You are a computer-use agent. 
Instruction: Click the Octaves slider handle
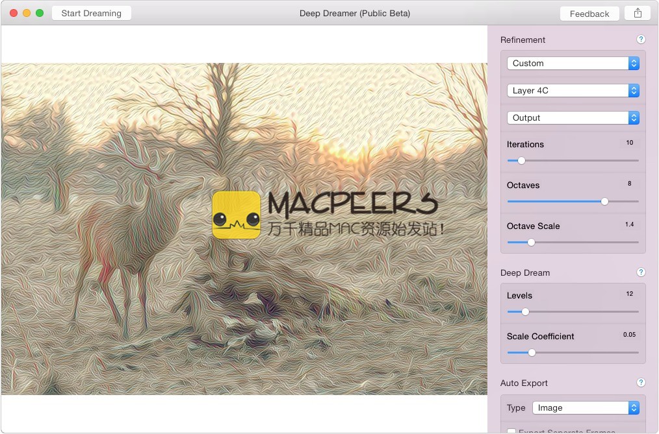coord(604,201)
